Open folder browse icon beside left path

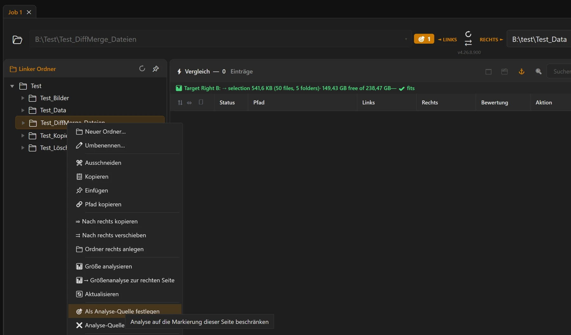tap(17, 40)
